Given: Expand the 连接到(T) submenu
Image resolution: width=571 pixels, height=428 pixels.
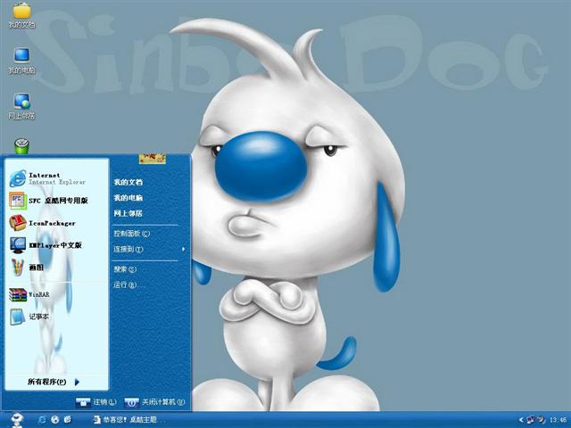Looking at the screenshot, I should tap(183, 249).
